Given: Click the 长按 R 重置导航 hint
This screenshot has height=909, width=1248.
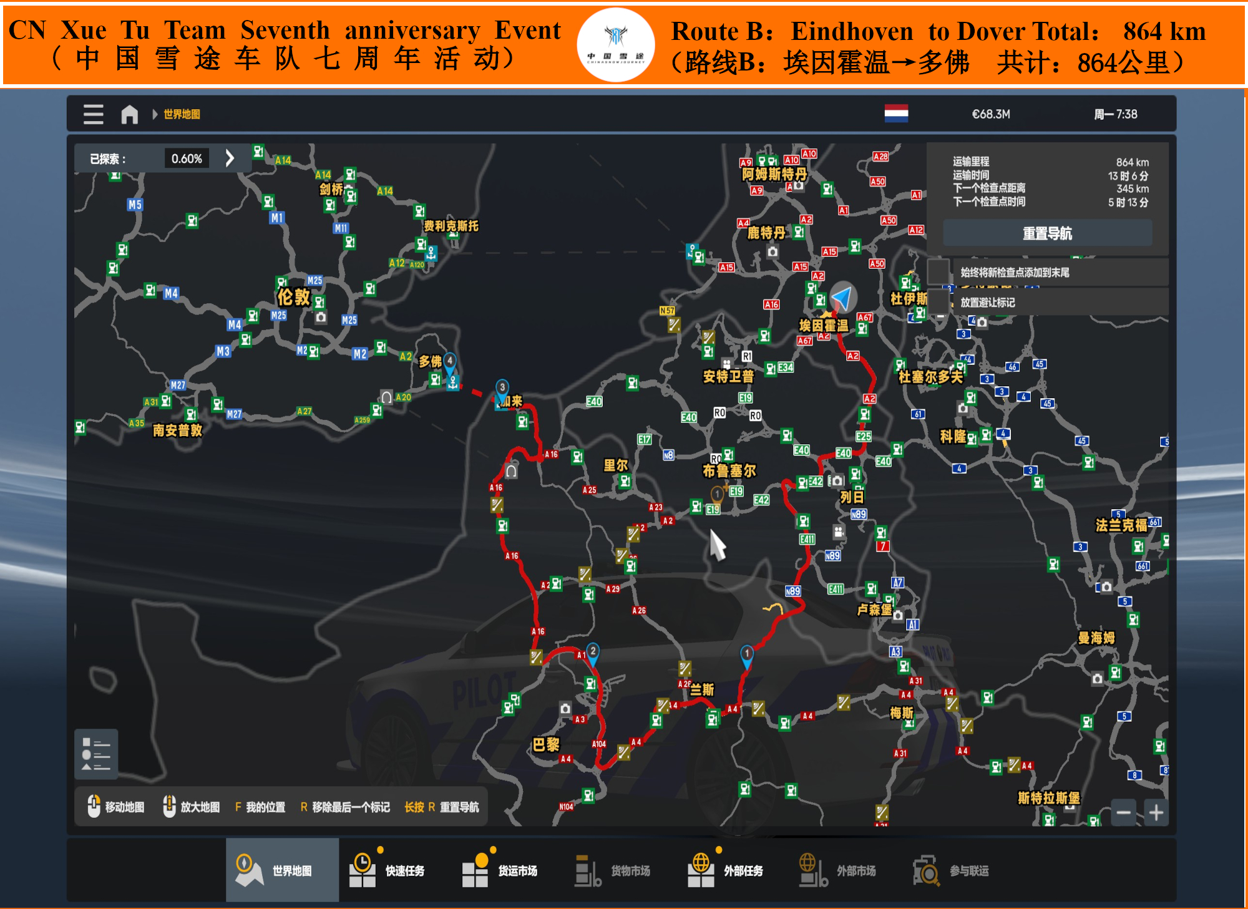Looking at the screenshot, I should tap(442, 807).
